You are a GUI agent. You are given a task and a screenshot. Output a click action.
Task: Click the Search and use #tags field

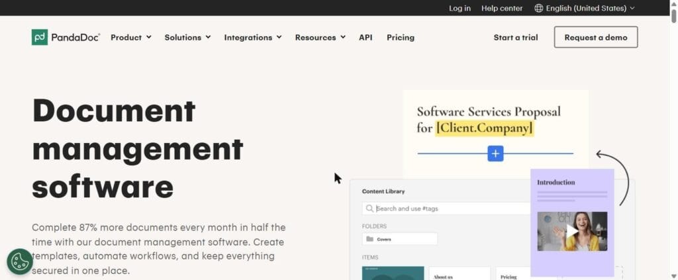click(446, 209)
